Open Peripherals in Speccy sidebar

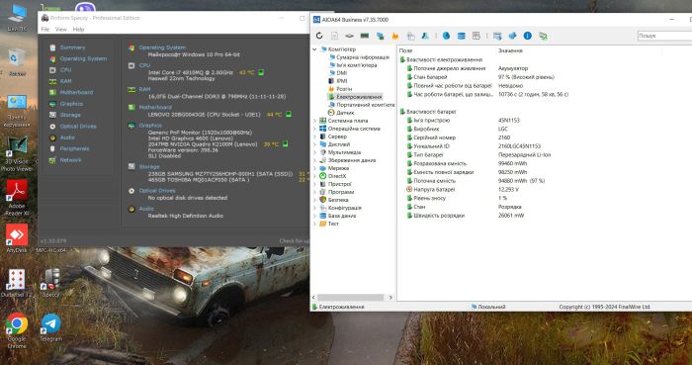74,148
